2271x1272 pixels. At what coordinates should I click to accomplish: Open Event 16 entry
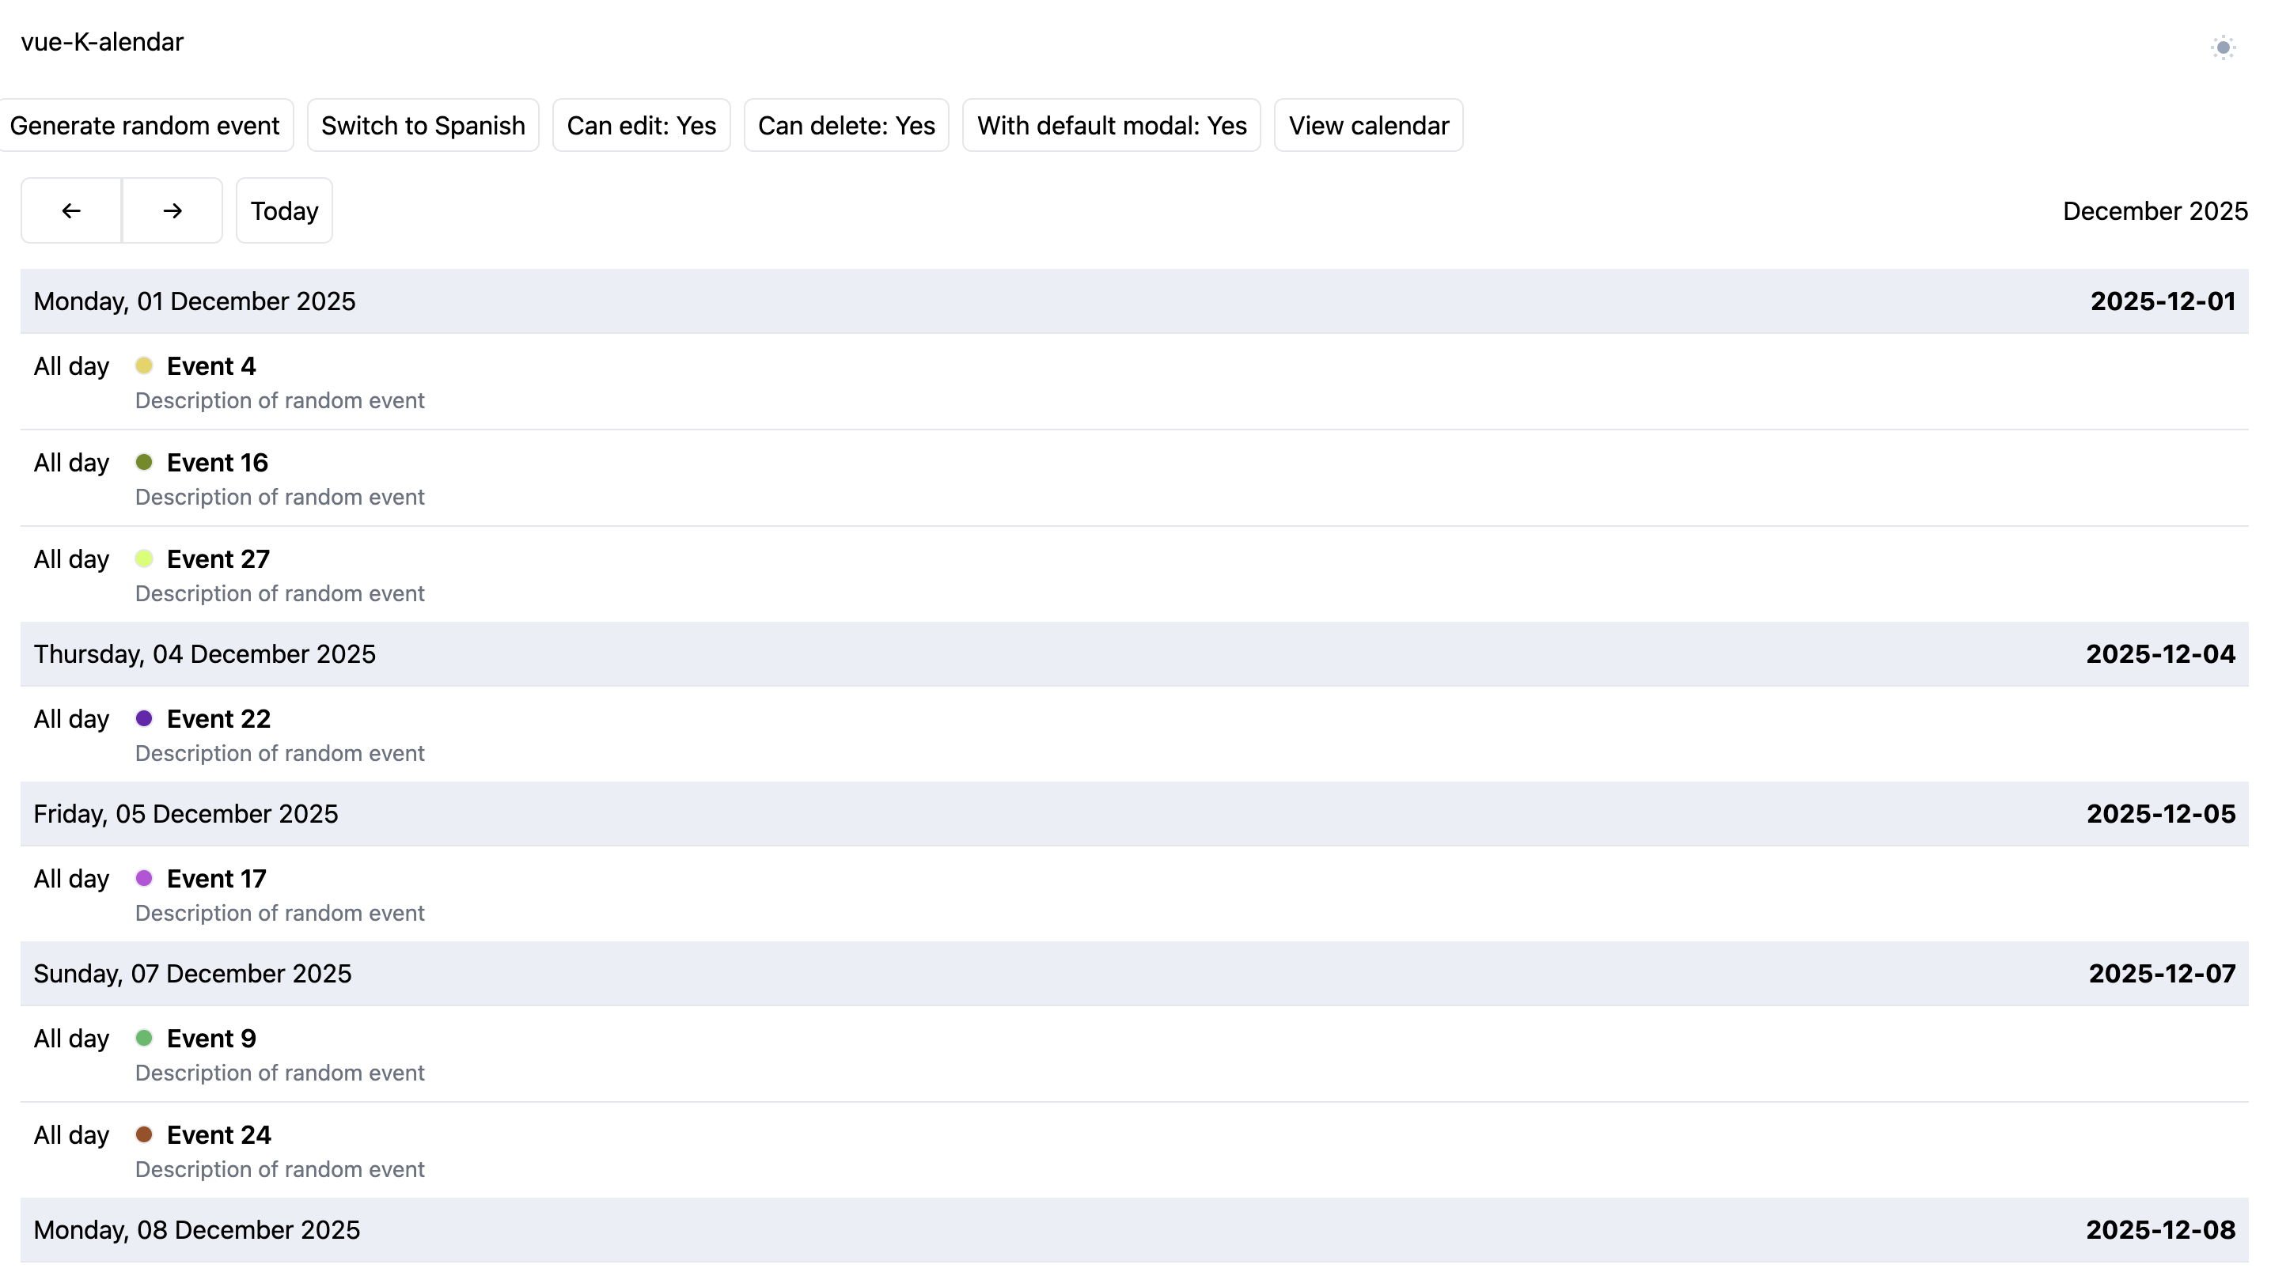coord(217,463)
